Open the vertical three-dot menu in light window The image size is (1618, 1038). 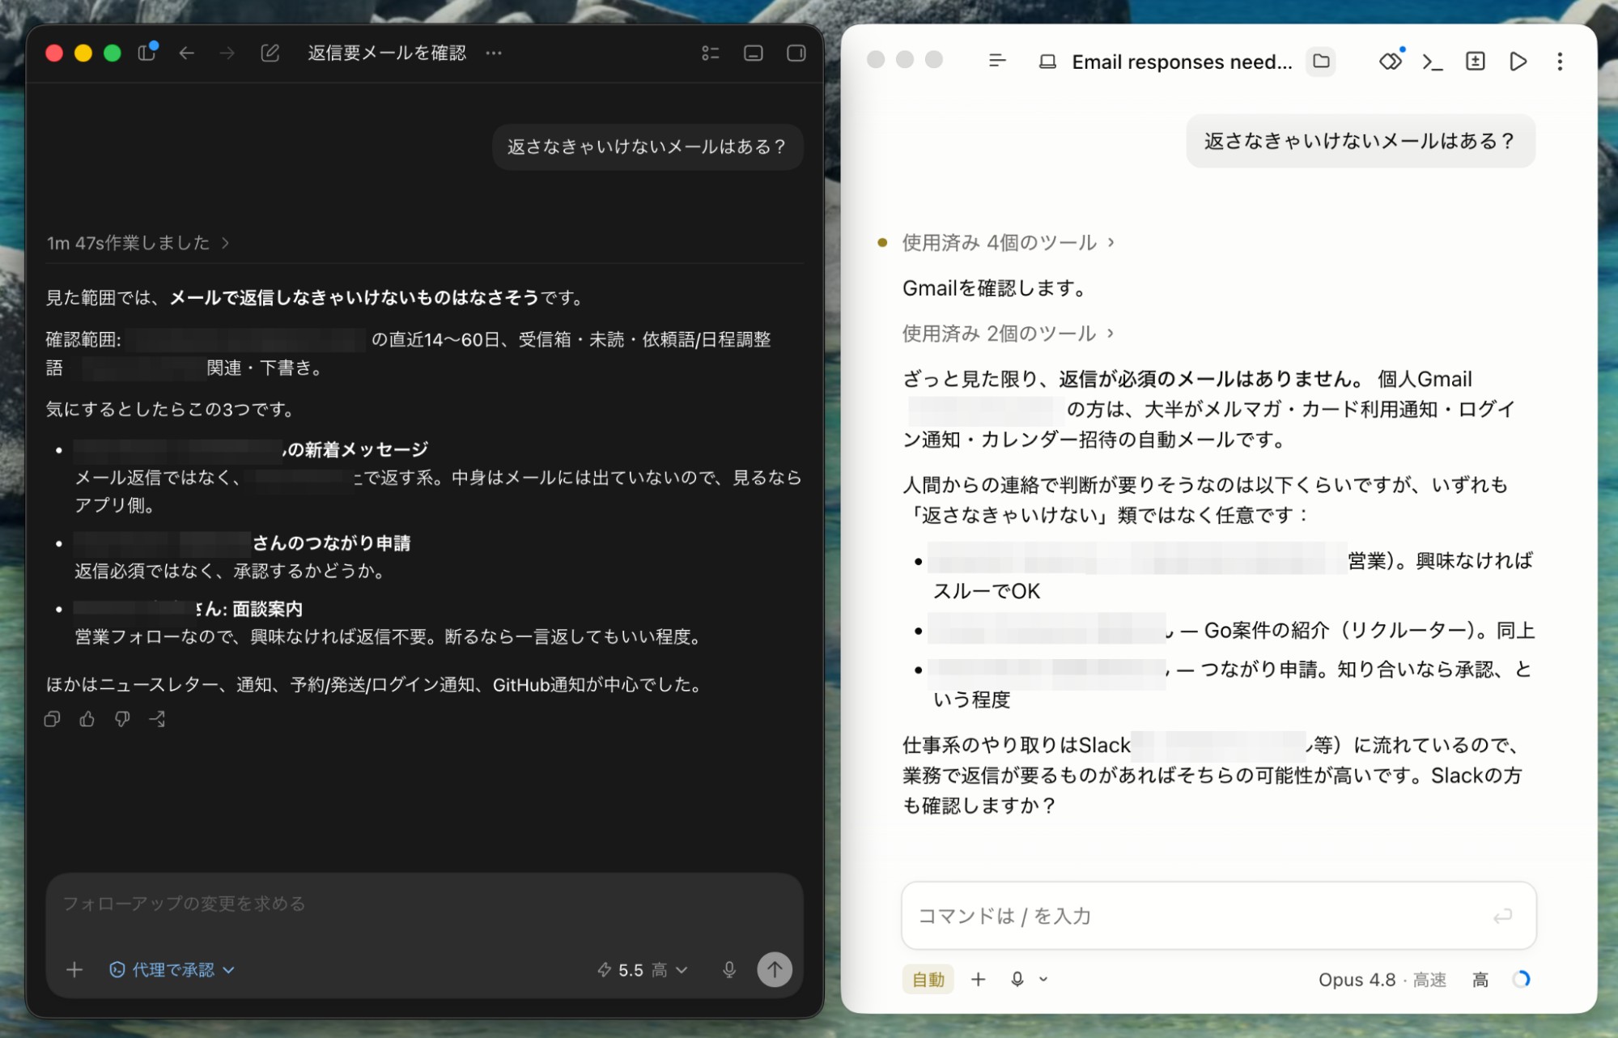click(x=1560, y=62)
